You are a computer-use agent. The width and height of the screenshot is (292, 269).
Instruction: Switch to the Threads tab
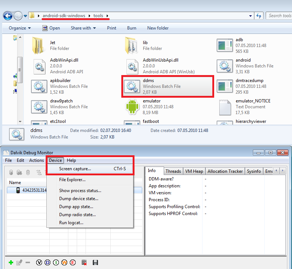173,171
